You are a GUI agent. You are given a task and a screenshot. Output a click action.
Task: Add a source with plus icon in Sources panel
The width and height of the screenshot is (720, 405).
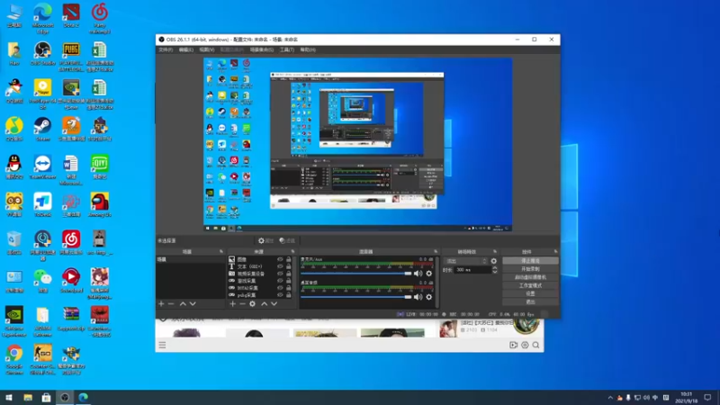232,304
